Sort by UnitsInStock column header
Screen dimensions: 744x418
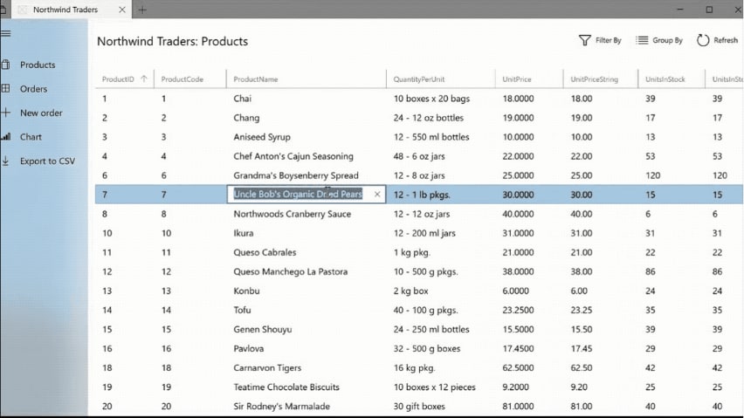[672, 79]
